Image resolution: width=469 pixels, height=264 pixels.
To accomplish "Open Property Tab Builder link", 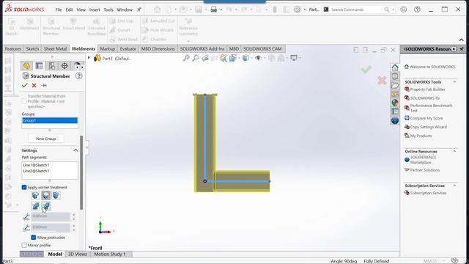I will (x=427, y=89).
